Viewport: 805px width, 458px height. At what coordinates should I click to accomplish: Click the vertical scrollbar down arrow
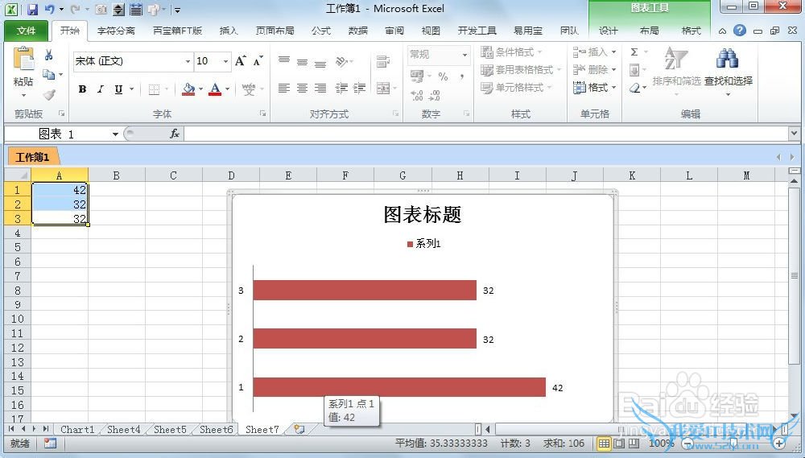pos(795,415)
